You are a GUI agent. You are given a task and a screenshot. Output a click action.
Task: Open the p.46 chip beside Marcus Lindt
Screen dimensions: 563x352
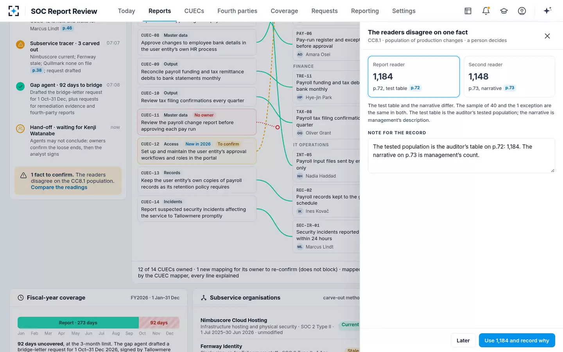67,28
